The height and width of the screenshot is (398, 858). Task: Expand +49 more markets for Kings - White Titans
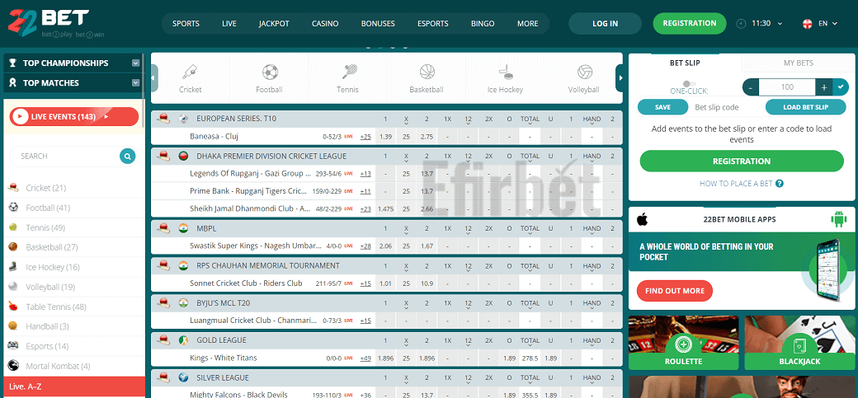tap(365, 358)
